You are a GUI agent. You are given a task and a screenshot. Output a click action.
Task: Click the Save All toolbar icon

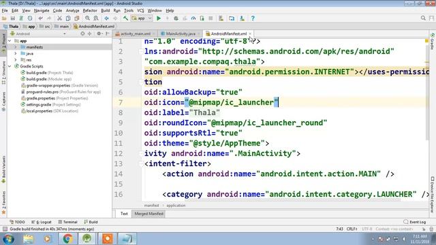coord(12,18)
